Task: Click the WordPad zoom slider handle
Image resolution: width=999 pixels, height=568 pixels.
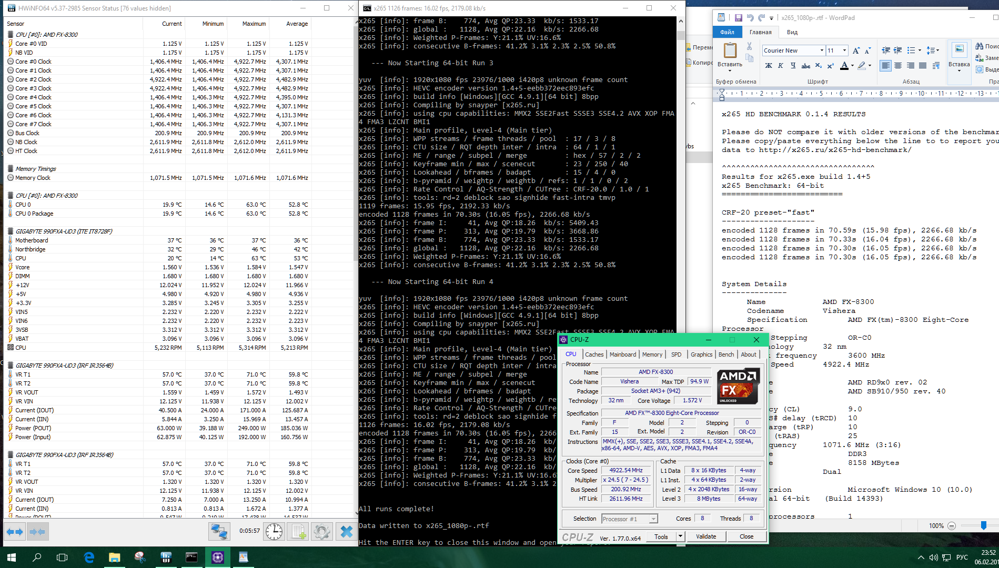Action: (983, 525)
